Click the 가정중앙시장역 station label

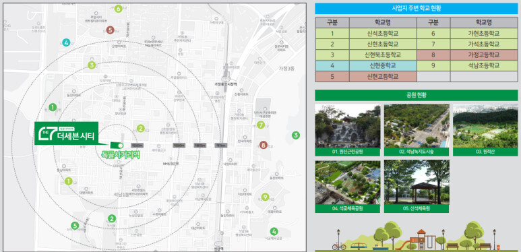[x=226, y=84]
